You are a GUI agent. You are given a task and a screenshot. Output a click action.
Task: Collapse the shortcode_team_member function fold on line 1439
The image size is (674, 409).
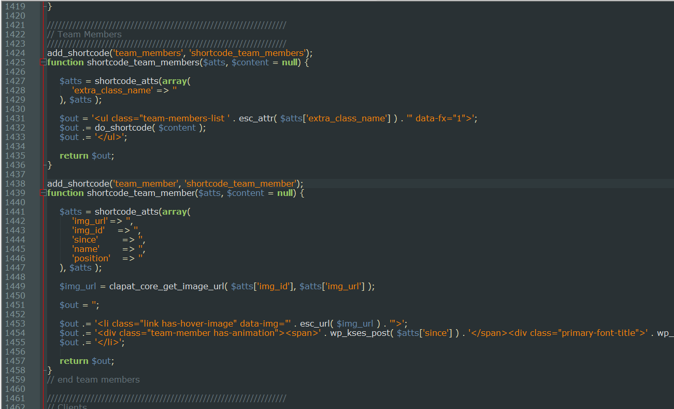tap(43, 193)
